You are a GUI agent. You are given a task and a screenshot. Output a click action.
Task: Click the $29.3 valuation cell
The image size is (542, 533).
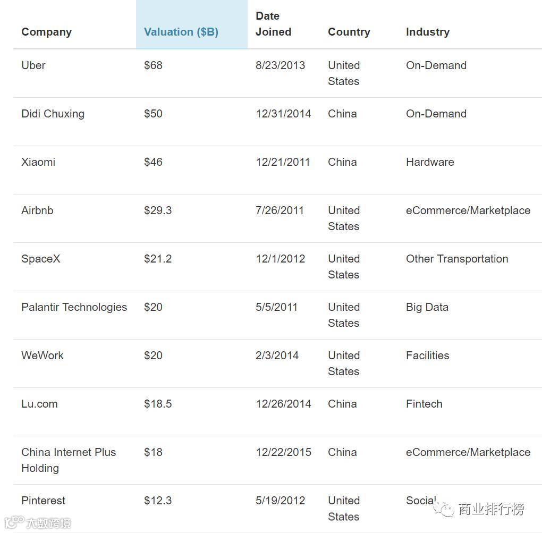(158, 210)
